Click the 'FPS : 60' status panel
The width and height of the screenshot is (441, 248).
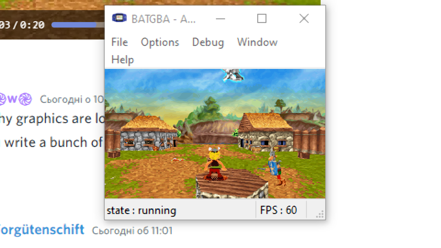pyautogui.click(x=281, y=210)
